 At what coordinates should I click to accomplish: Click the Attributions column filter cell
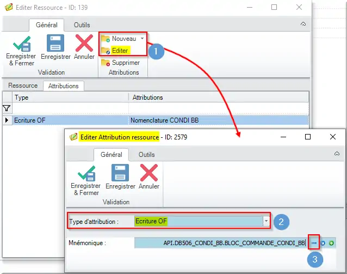(219, 108)
